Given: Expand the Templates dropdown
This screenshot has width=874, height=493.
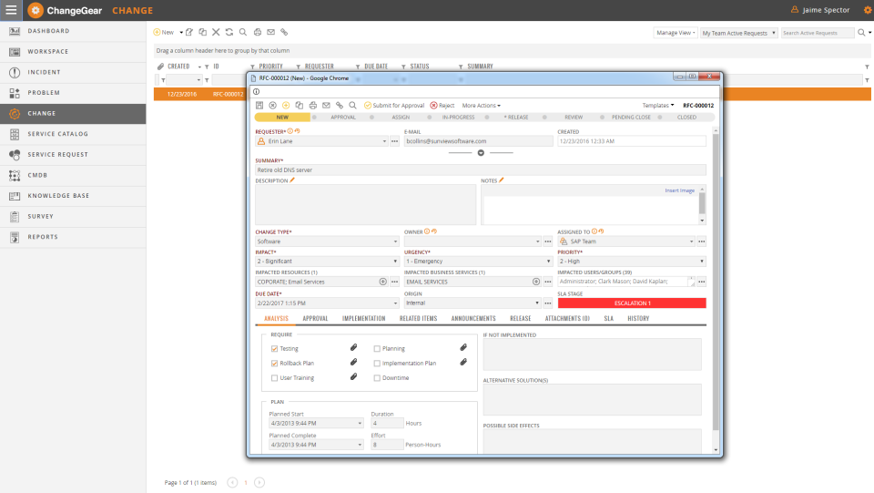Looking at the screenshot, I should click(657, 105).
